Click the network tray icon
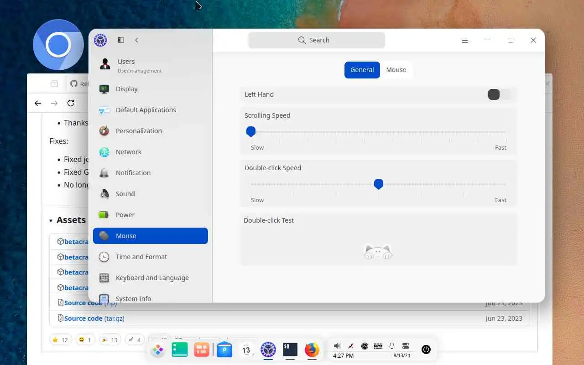Screen dimensions: 584x365 tap(351, 346)
